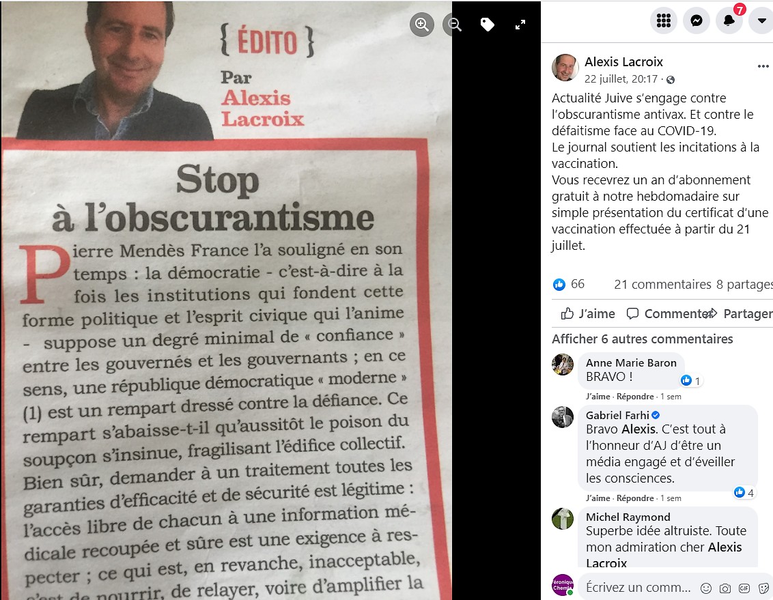Open emoji picker in comment box
This screenshot has width=773, height=600.
[706, 588]
